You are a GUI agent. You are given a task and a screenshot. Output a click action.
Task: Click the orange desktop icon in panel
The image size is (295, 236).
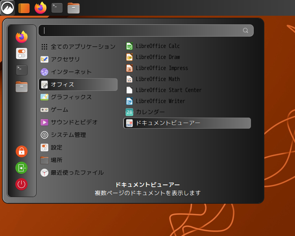pyautogui.click(x=24, y=8)
